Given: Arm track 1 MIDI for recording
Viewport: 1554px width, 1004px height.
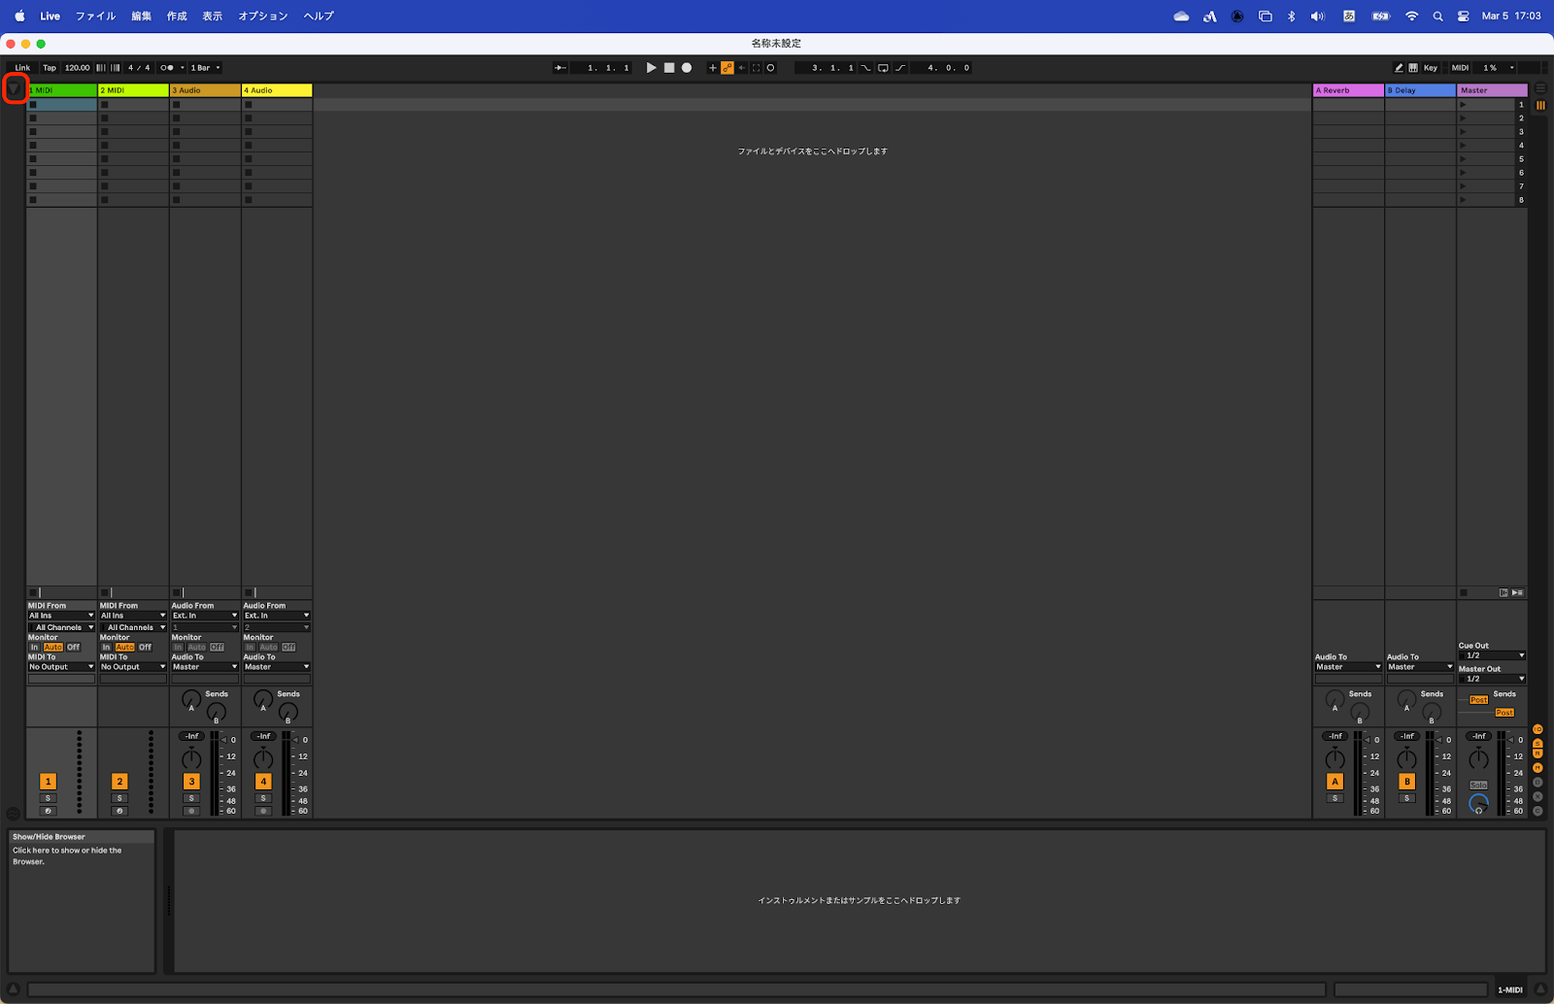Looking at the screenshot, I should point(48,811).
